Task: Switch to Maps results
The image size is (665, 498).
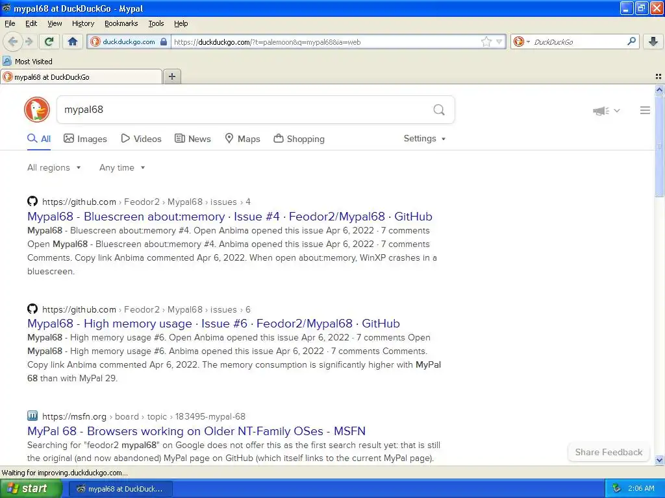Action: [243, 139]
